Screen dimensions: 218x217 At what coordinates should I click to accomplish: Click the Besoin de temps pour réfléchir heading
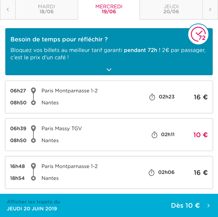click(59, 39)
